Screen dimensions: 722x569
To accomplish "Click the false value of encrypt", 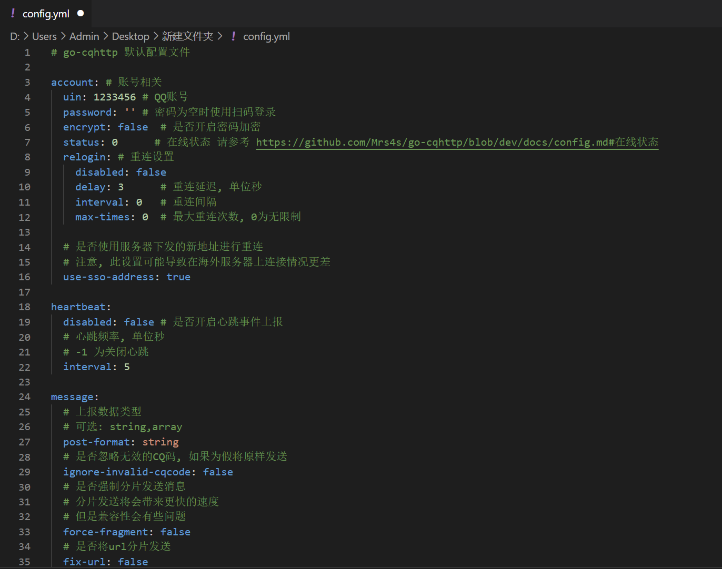I will tap(133, 127).
